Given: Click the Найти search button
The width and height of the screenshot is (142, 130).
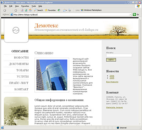Looking at the screenshot, I should [111, 60].
